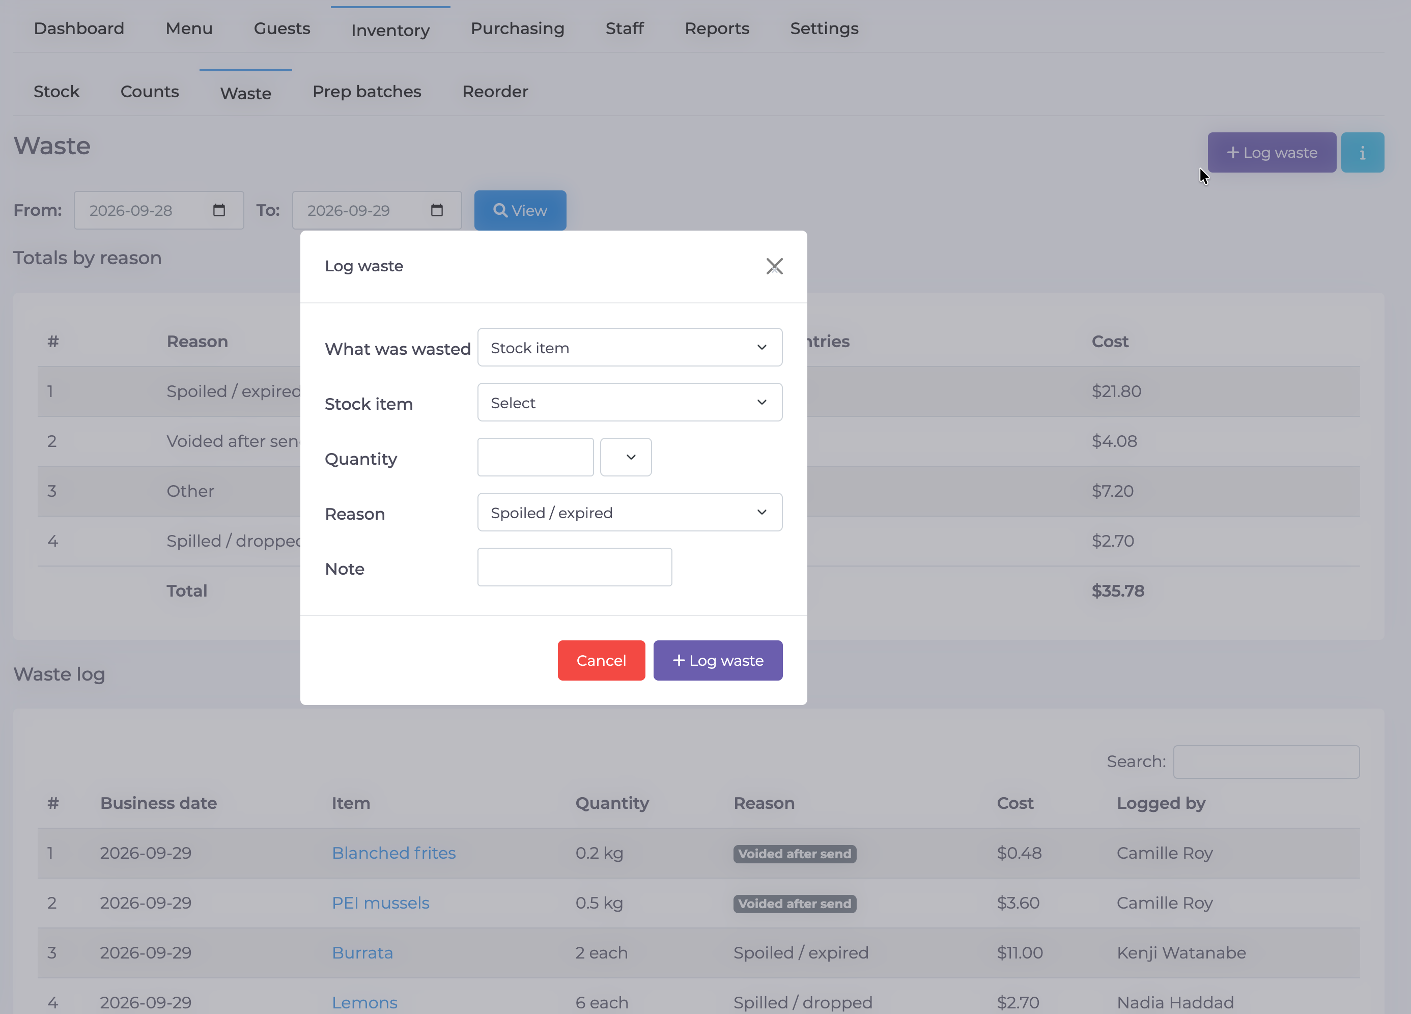Close the Log waste dialog with X
The width and height of the screenshot is (1411, 1014).
[x=774, y=266]
